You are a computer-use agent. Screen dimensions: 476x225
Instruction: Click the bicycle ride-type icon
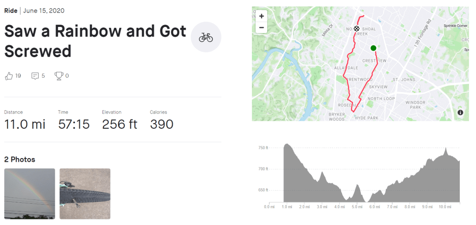pyautogui.click(x=206, y=37)
